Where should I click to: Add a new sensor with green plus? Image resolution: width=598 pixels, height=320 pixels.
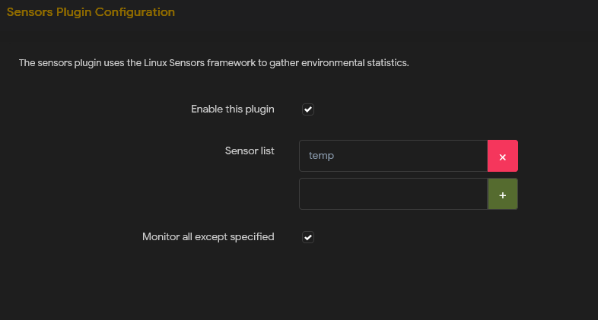coord(502,194)
